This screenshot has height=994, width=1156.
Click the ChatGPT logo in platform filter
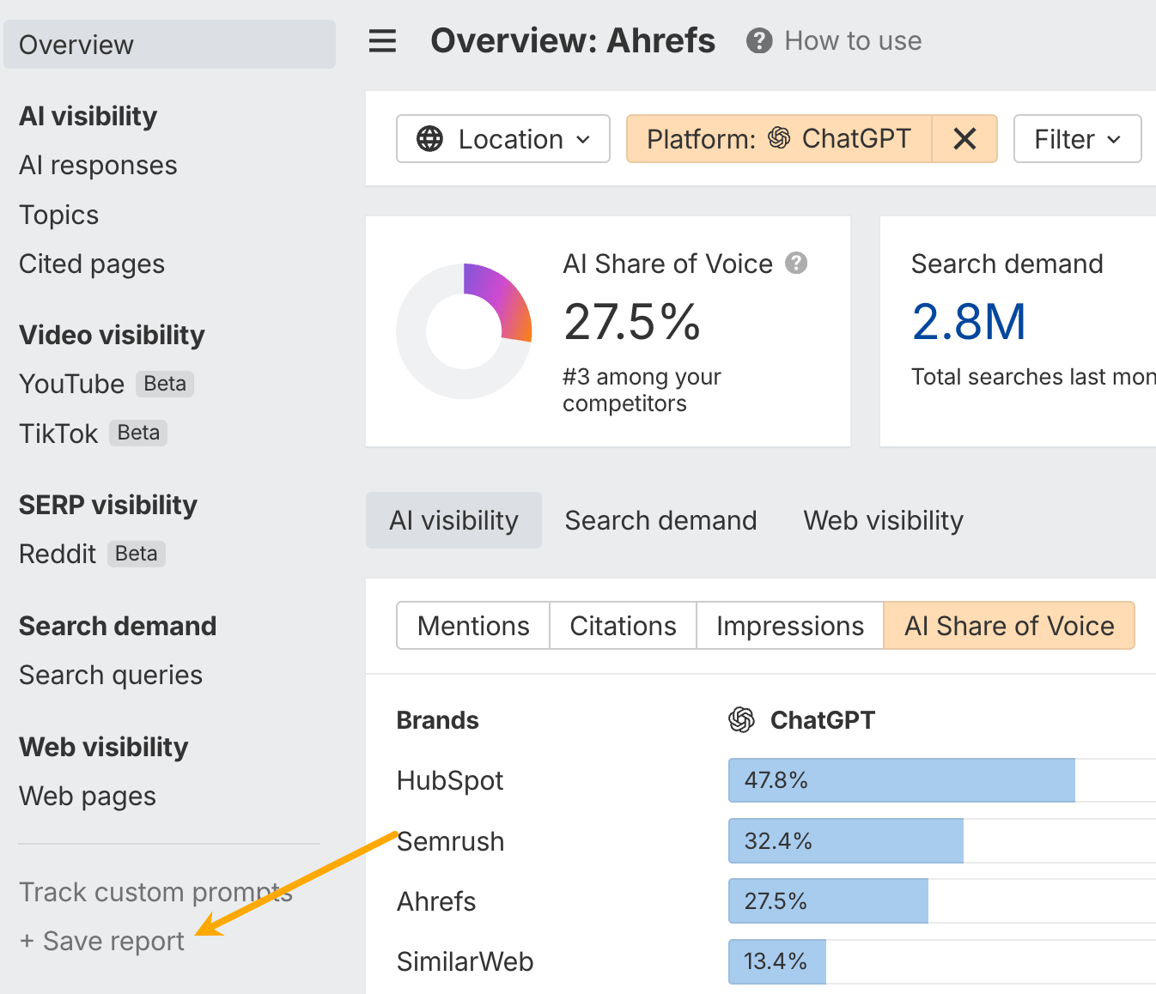pyautogui.click(x=779, y=138)
